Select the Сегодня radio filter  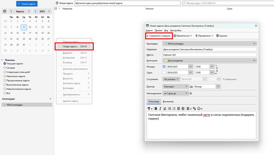(x=5, y=68)
